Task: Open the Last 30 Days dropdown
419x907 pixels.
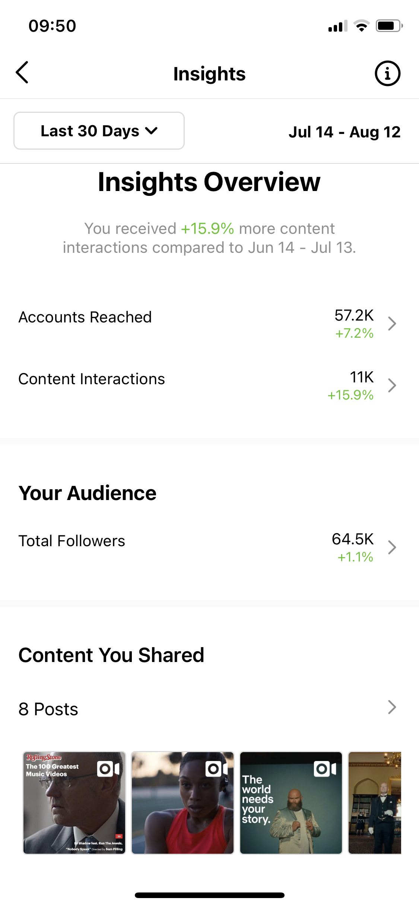Action: pyautogui.click(x=99, y=131)
